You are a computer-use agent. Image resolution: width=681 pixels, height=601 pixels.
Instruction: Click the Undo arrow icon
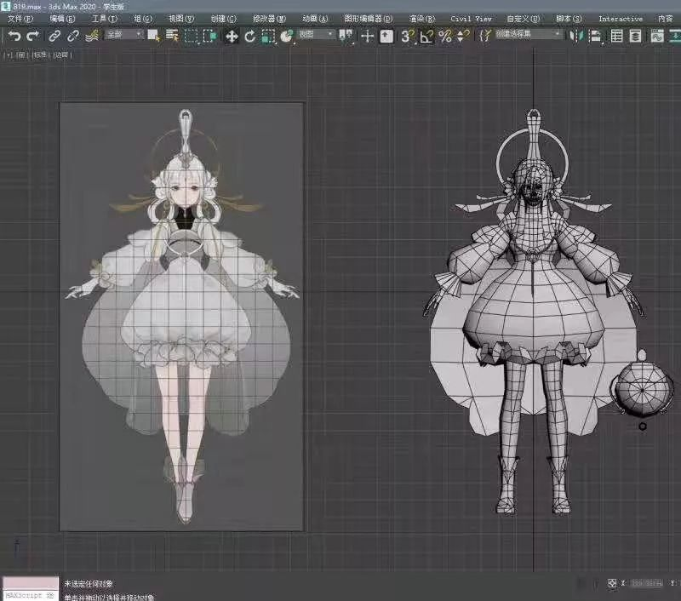tap(14, 36)
